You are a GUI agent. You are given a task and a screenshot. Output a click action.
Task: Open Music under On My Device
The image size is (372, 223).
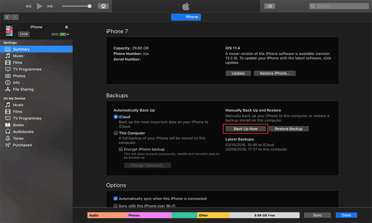click(x=36, y=105)
